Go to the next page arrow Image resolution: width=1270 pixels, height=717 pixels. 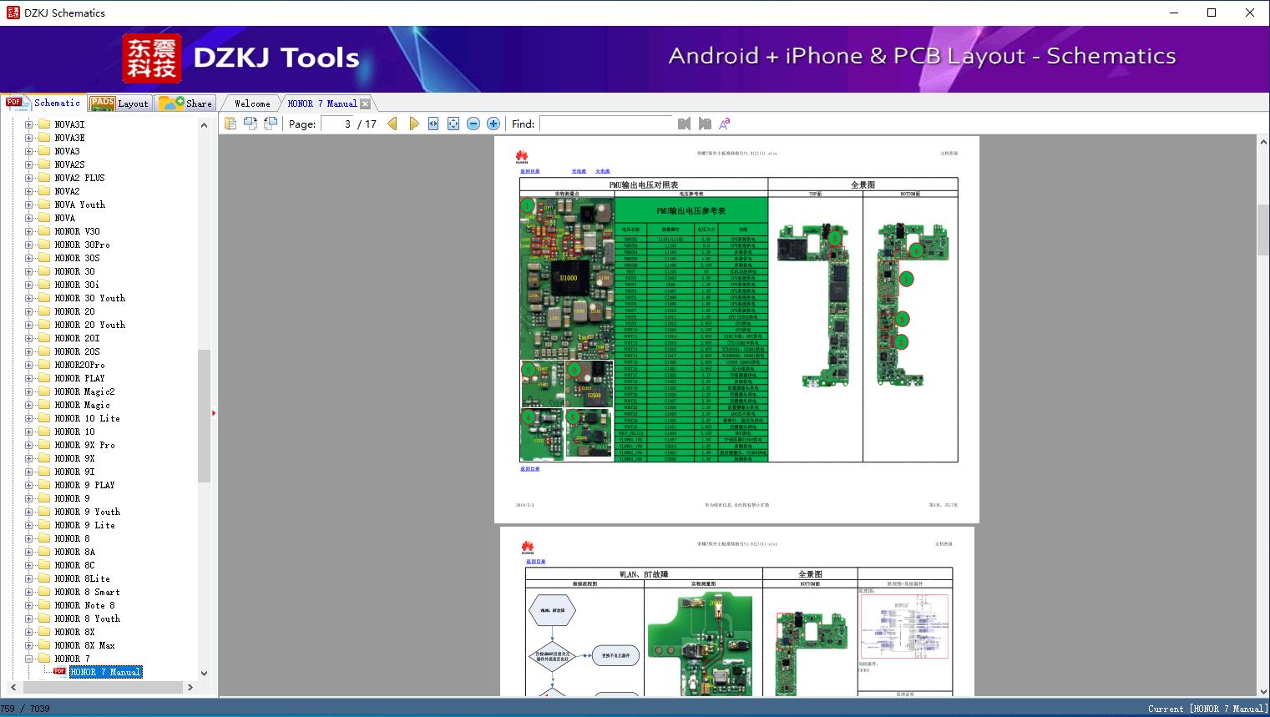(414, 124)
